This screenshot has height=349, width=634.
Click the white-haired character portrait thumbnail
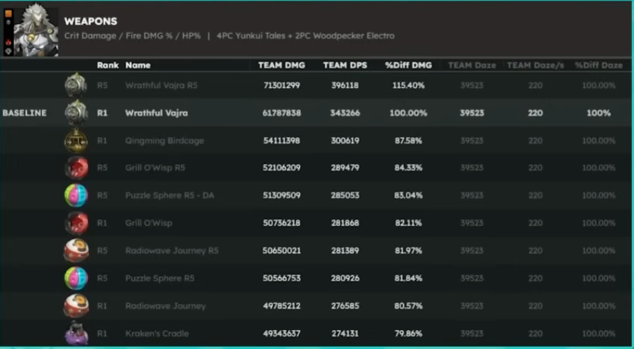pos(36,30)
